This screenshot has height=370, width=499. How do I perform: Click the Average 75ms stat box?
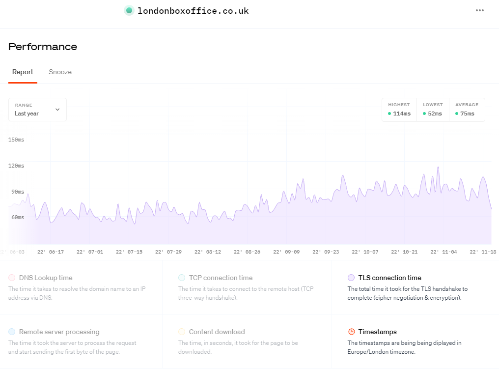467,110
